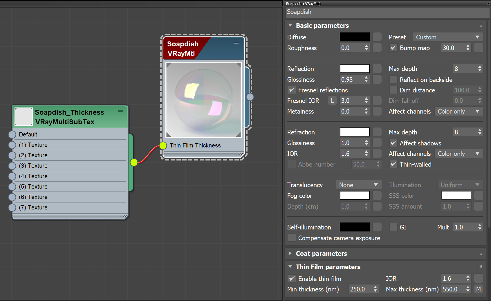Open the Diffuse map slot button

377,37
